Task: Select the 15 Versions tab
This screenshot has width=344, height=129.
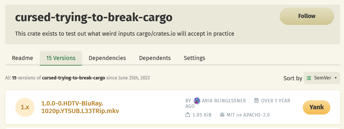Action: pos(61,58)
